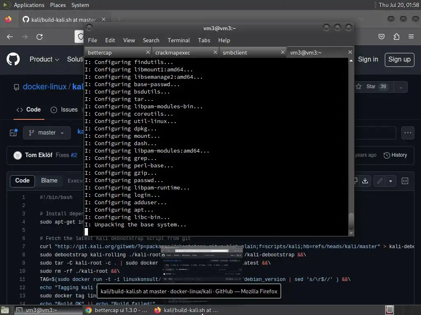Open the Places menu in the top panel
Screen dimensions: 421x315
[58, 5]
